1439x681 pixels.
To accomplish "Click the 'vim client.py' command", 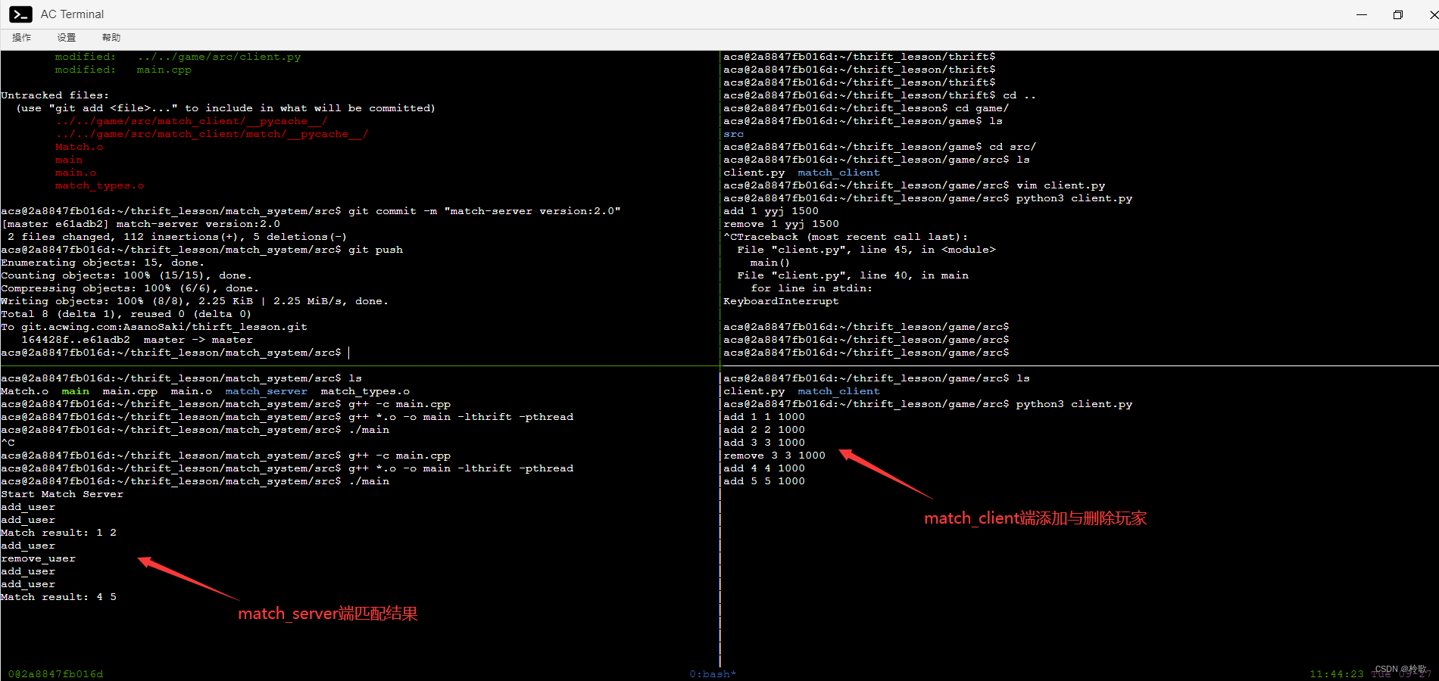I will [1060, 185].
